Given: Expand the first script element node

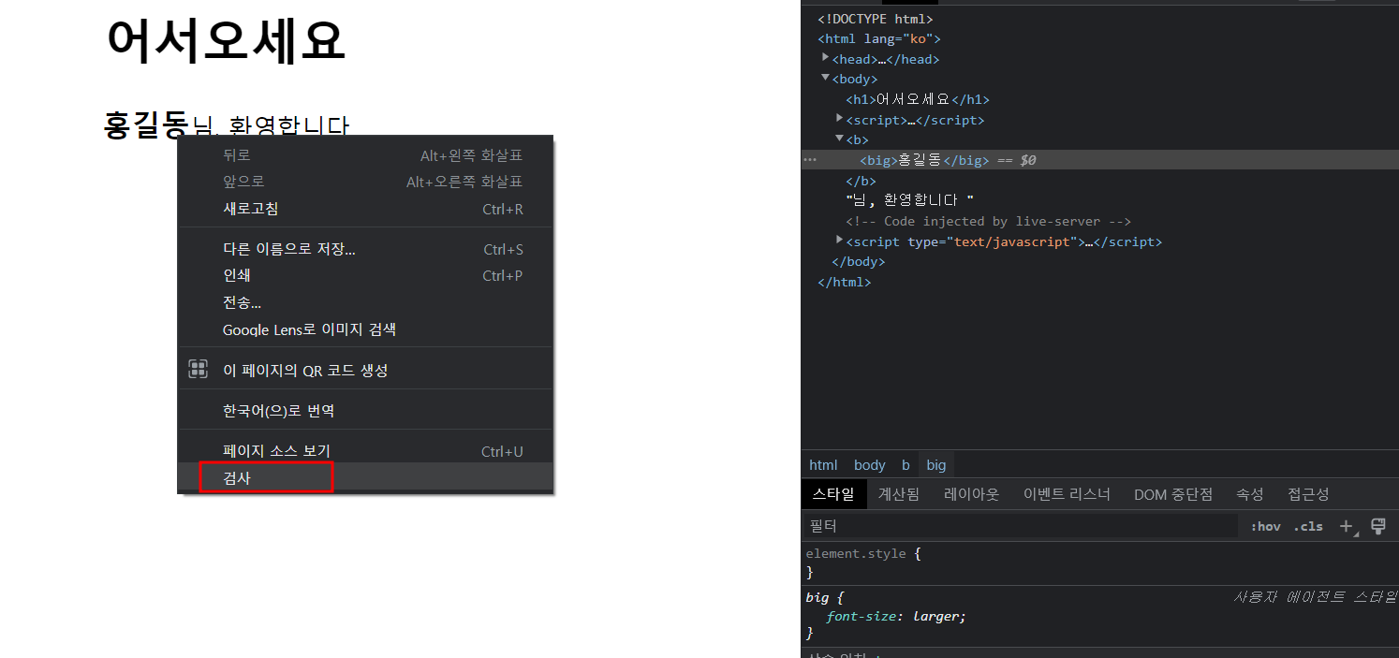Looking at the screenshot, I should (839, 119).
